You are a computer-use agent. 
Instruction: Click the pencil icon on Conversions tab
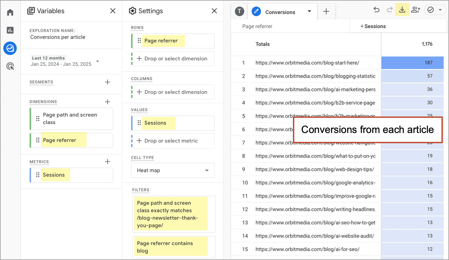pos(256,12)
